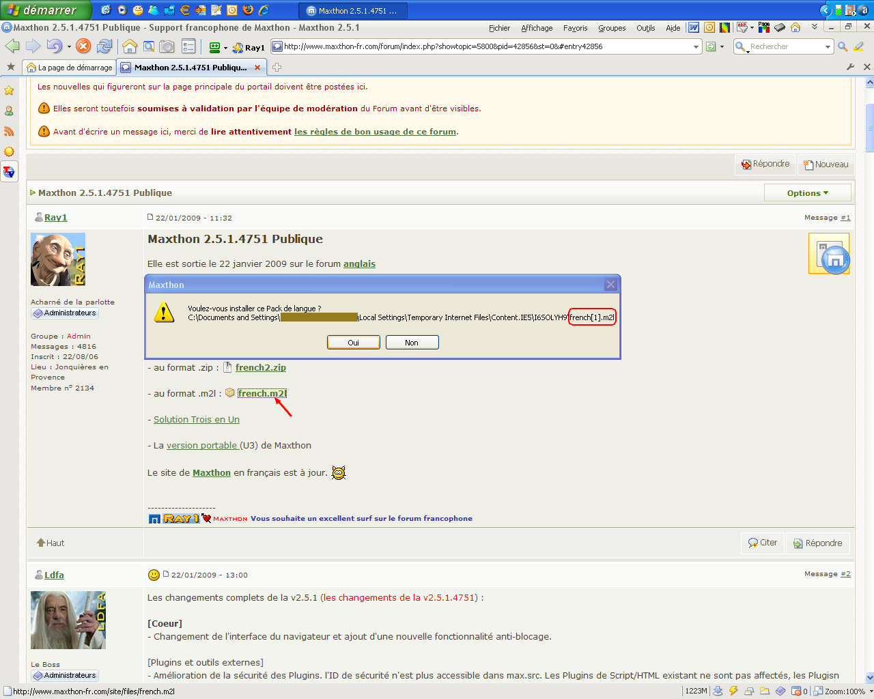Expand the search box dropdown arrow
Screen dimensions: 874x699
828,47
